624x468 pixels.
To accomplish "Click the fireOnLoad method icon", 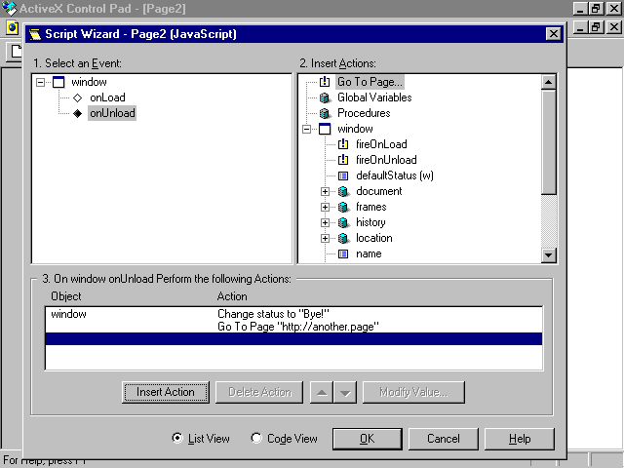I will point(343,144).
